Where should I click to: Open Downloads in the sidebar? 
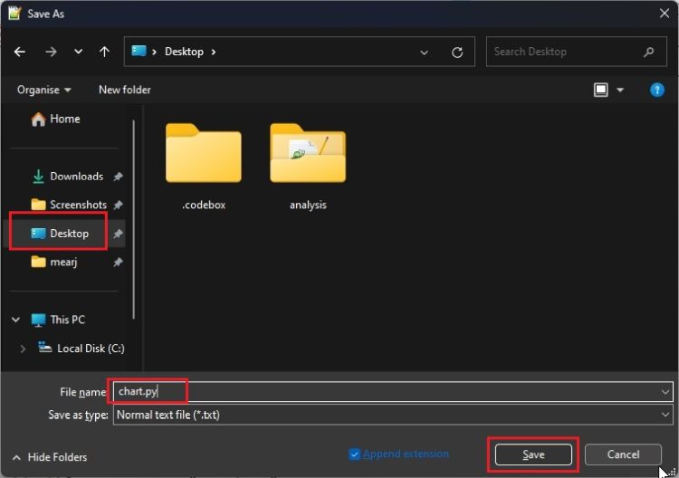68,177
